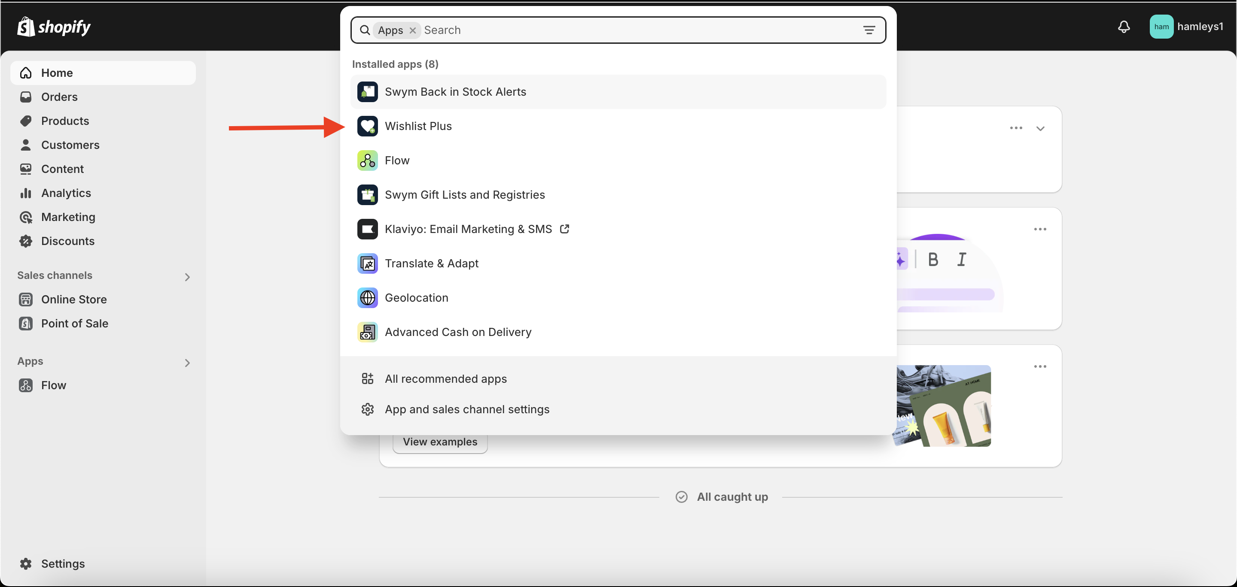Screen dimensions: 1237x587
Task: Expand the Sales channels section
Action: tap(187, 277)
